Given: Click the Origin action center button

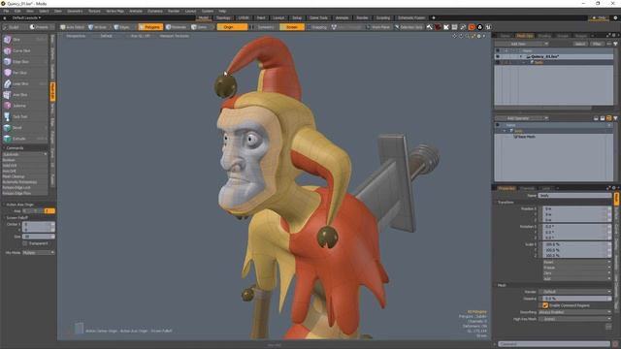Looking at the screenshot, I should coord(232,27).
